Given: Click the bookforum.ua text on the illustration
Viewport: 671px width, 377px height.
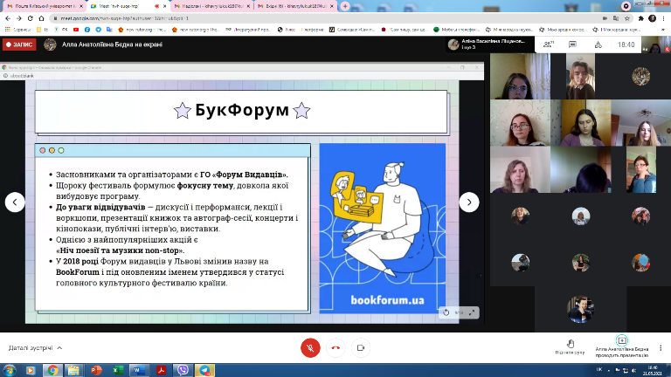Looking at the screenshot, I should pyautogui.click(x=387, y=300).
